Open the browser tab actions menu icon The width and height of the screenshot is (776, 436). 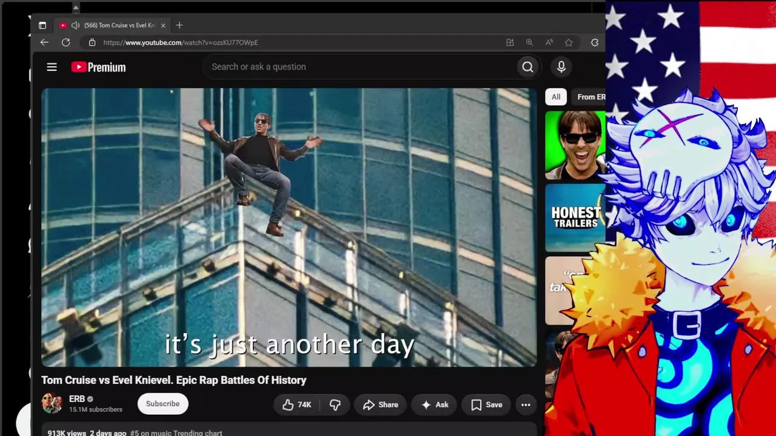point(42,25)
